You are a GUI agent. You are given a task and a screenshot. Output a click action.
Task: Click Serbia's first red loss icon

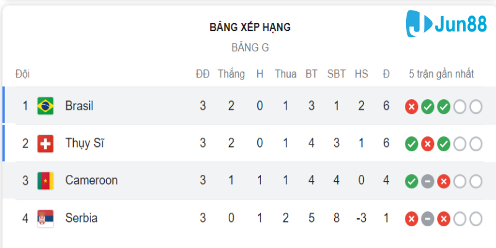[411, 219]
